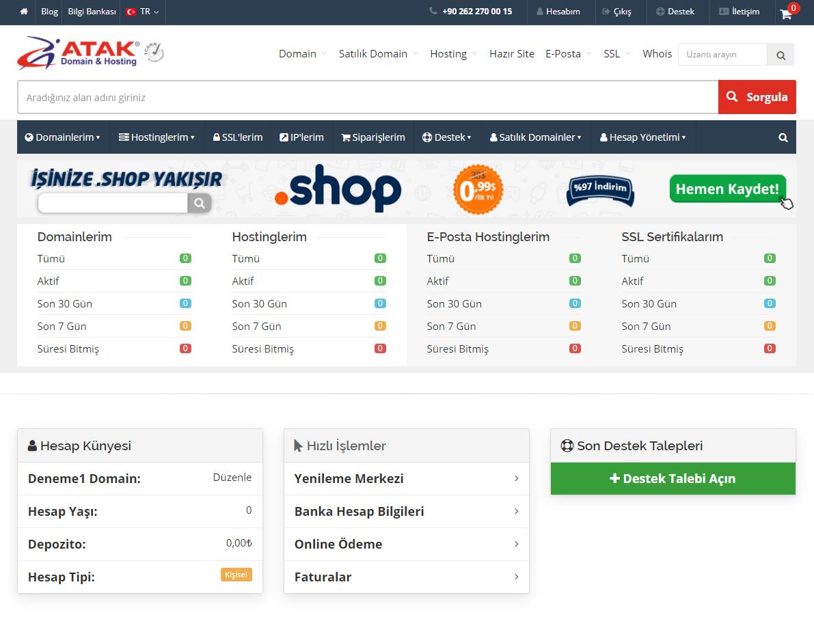Open the Hesap Yönetimi dropdown

point(642,137)
